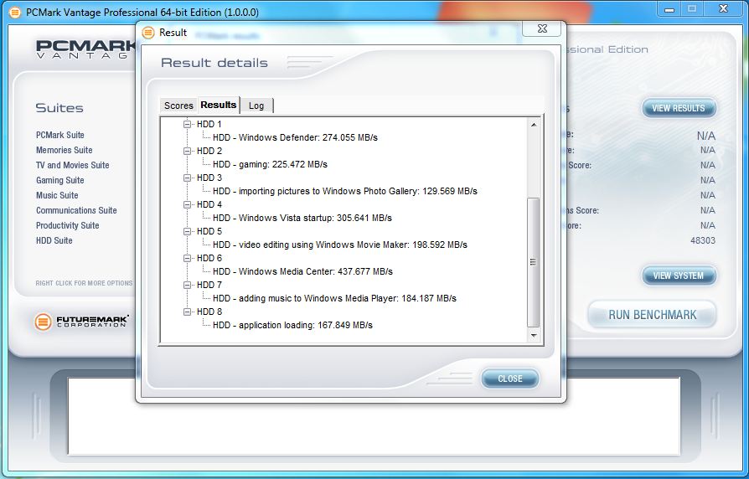Image resolution: width=749 pixels, height=479 pixels.
Task: Select HDD Suite
Action: pos(54,240)
